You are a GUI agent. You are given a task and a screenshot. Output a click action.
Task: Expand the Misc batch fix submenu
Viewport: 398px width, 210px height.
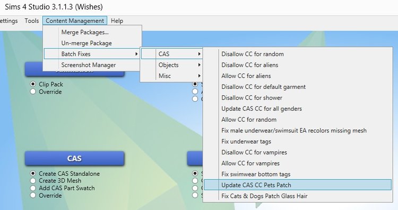171,76
